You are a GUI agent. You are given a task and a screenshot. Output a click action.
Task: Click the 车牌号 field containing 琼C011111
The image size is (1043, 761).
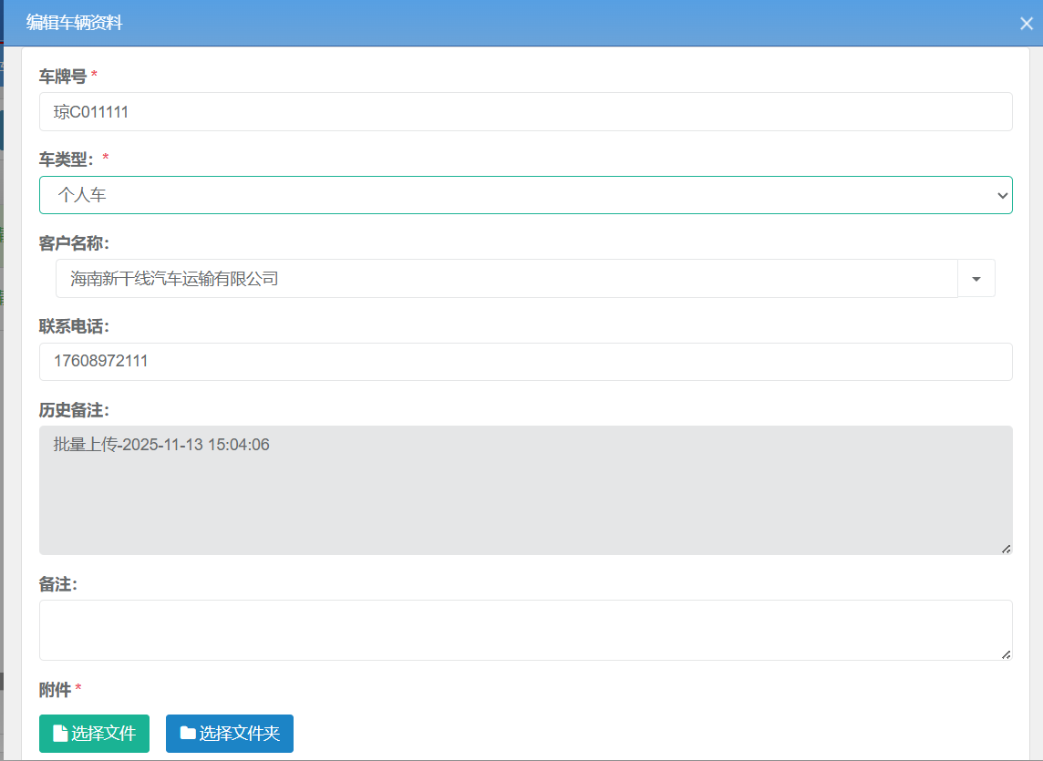tap(525, 112)
